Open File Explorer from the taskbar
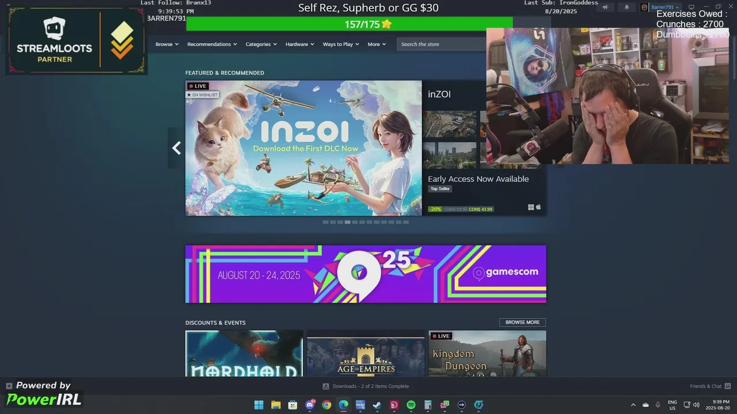Viewport: 737px width, 414px height. point(276,405)
